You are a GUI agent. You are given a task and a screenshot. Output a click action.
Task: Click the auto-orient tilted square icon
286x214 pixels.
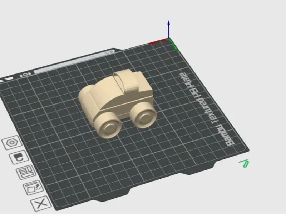pyautogui.click(x=33, y=188)
